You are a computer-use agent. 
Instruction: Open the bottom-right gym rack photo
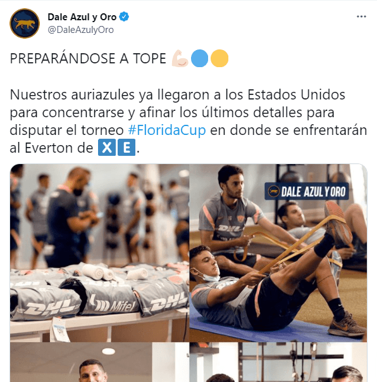278,362
